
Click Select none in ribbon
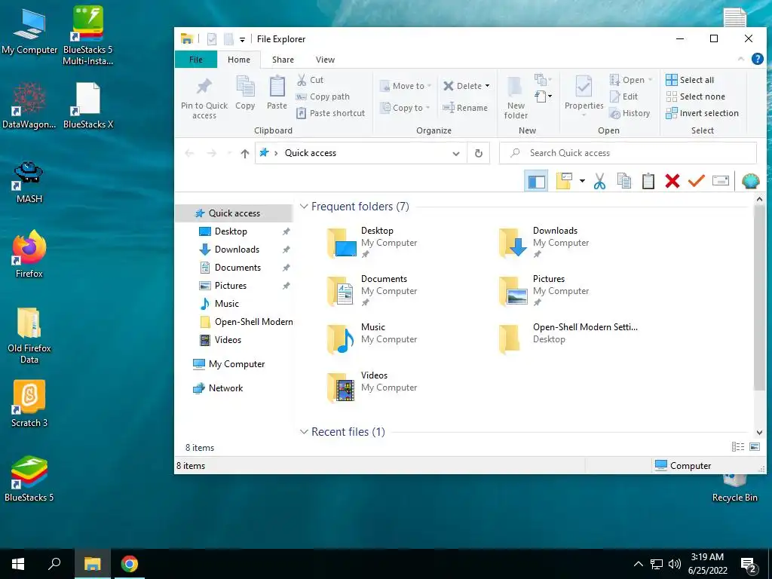pyautogui.click(x=695, y=96)
